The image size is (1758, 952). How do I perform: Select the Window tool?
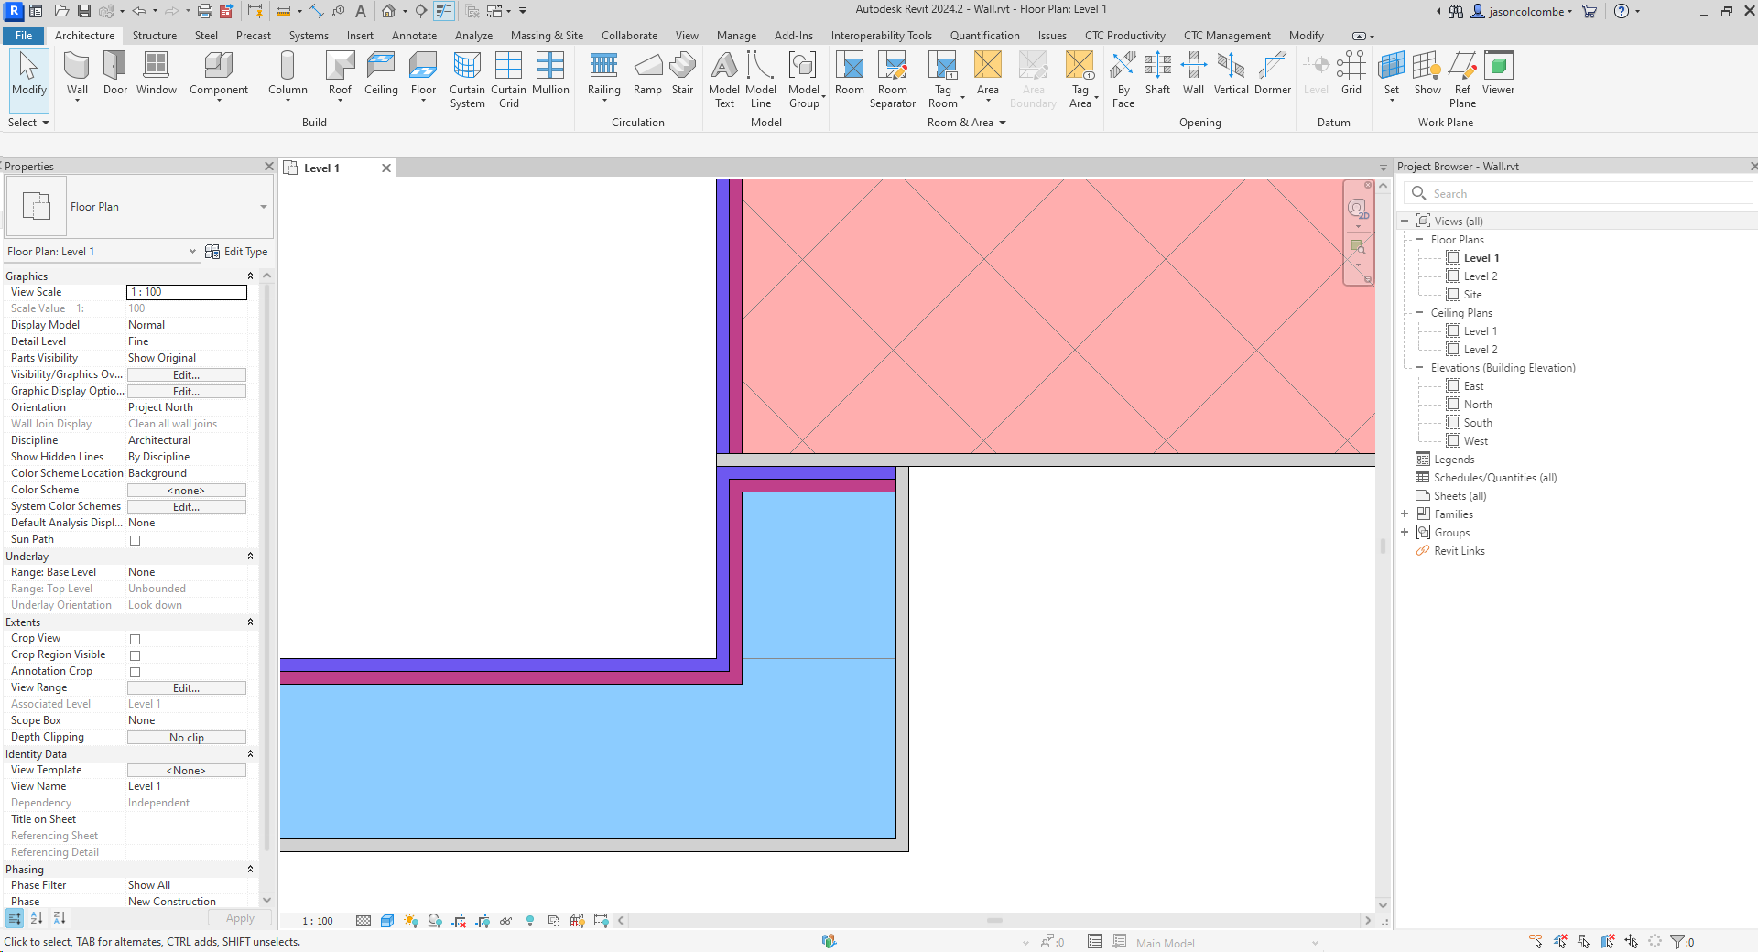point(157,73)
